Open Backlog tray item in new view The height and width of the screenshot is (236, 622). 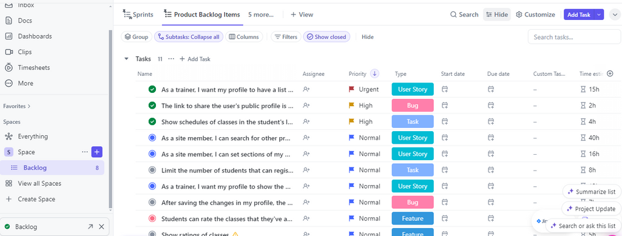pyautogui.click(x=90, y=227)
